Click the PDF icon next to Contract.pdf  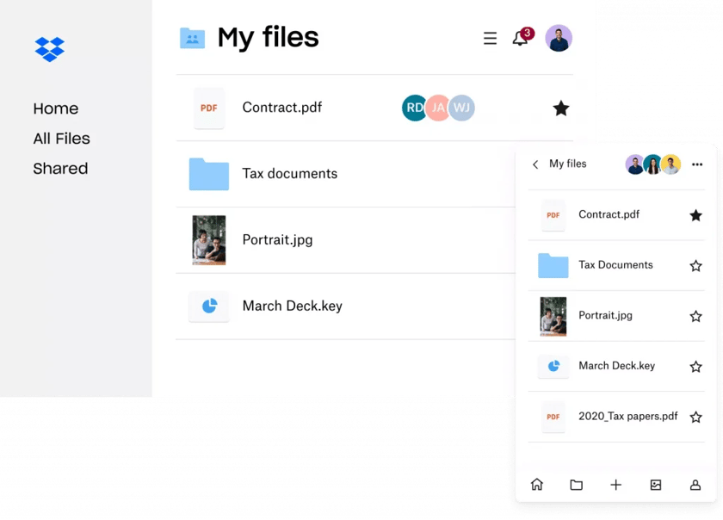coord(209,108)
